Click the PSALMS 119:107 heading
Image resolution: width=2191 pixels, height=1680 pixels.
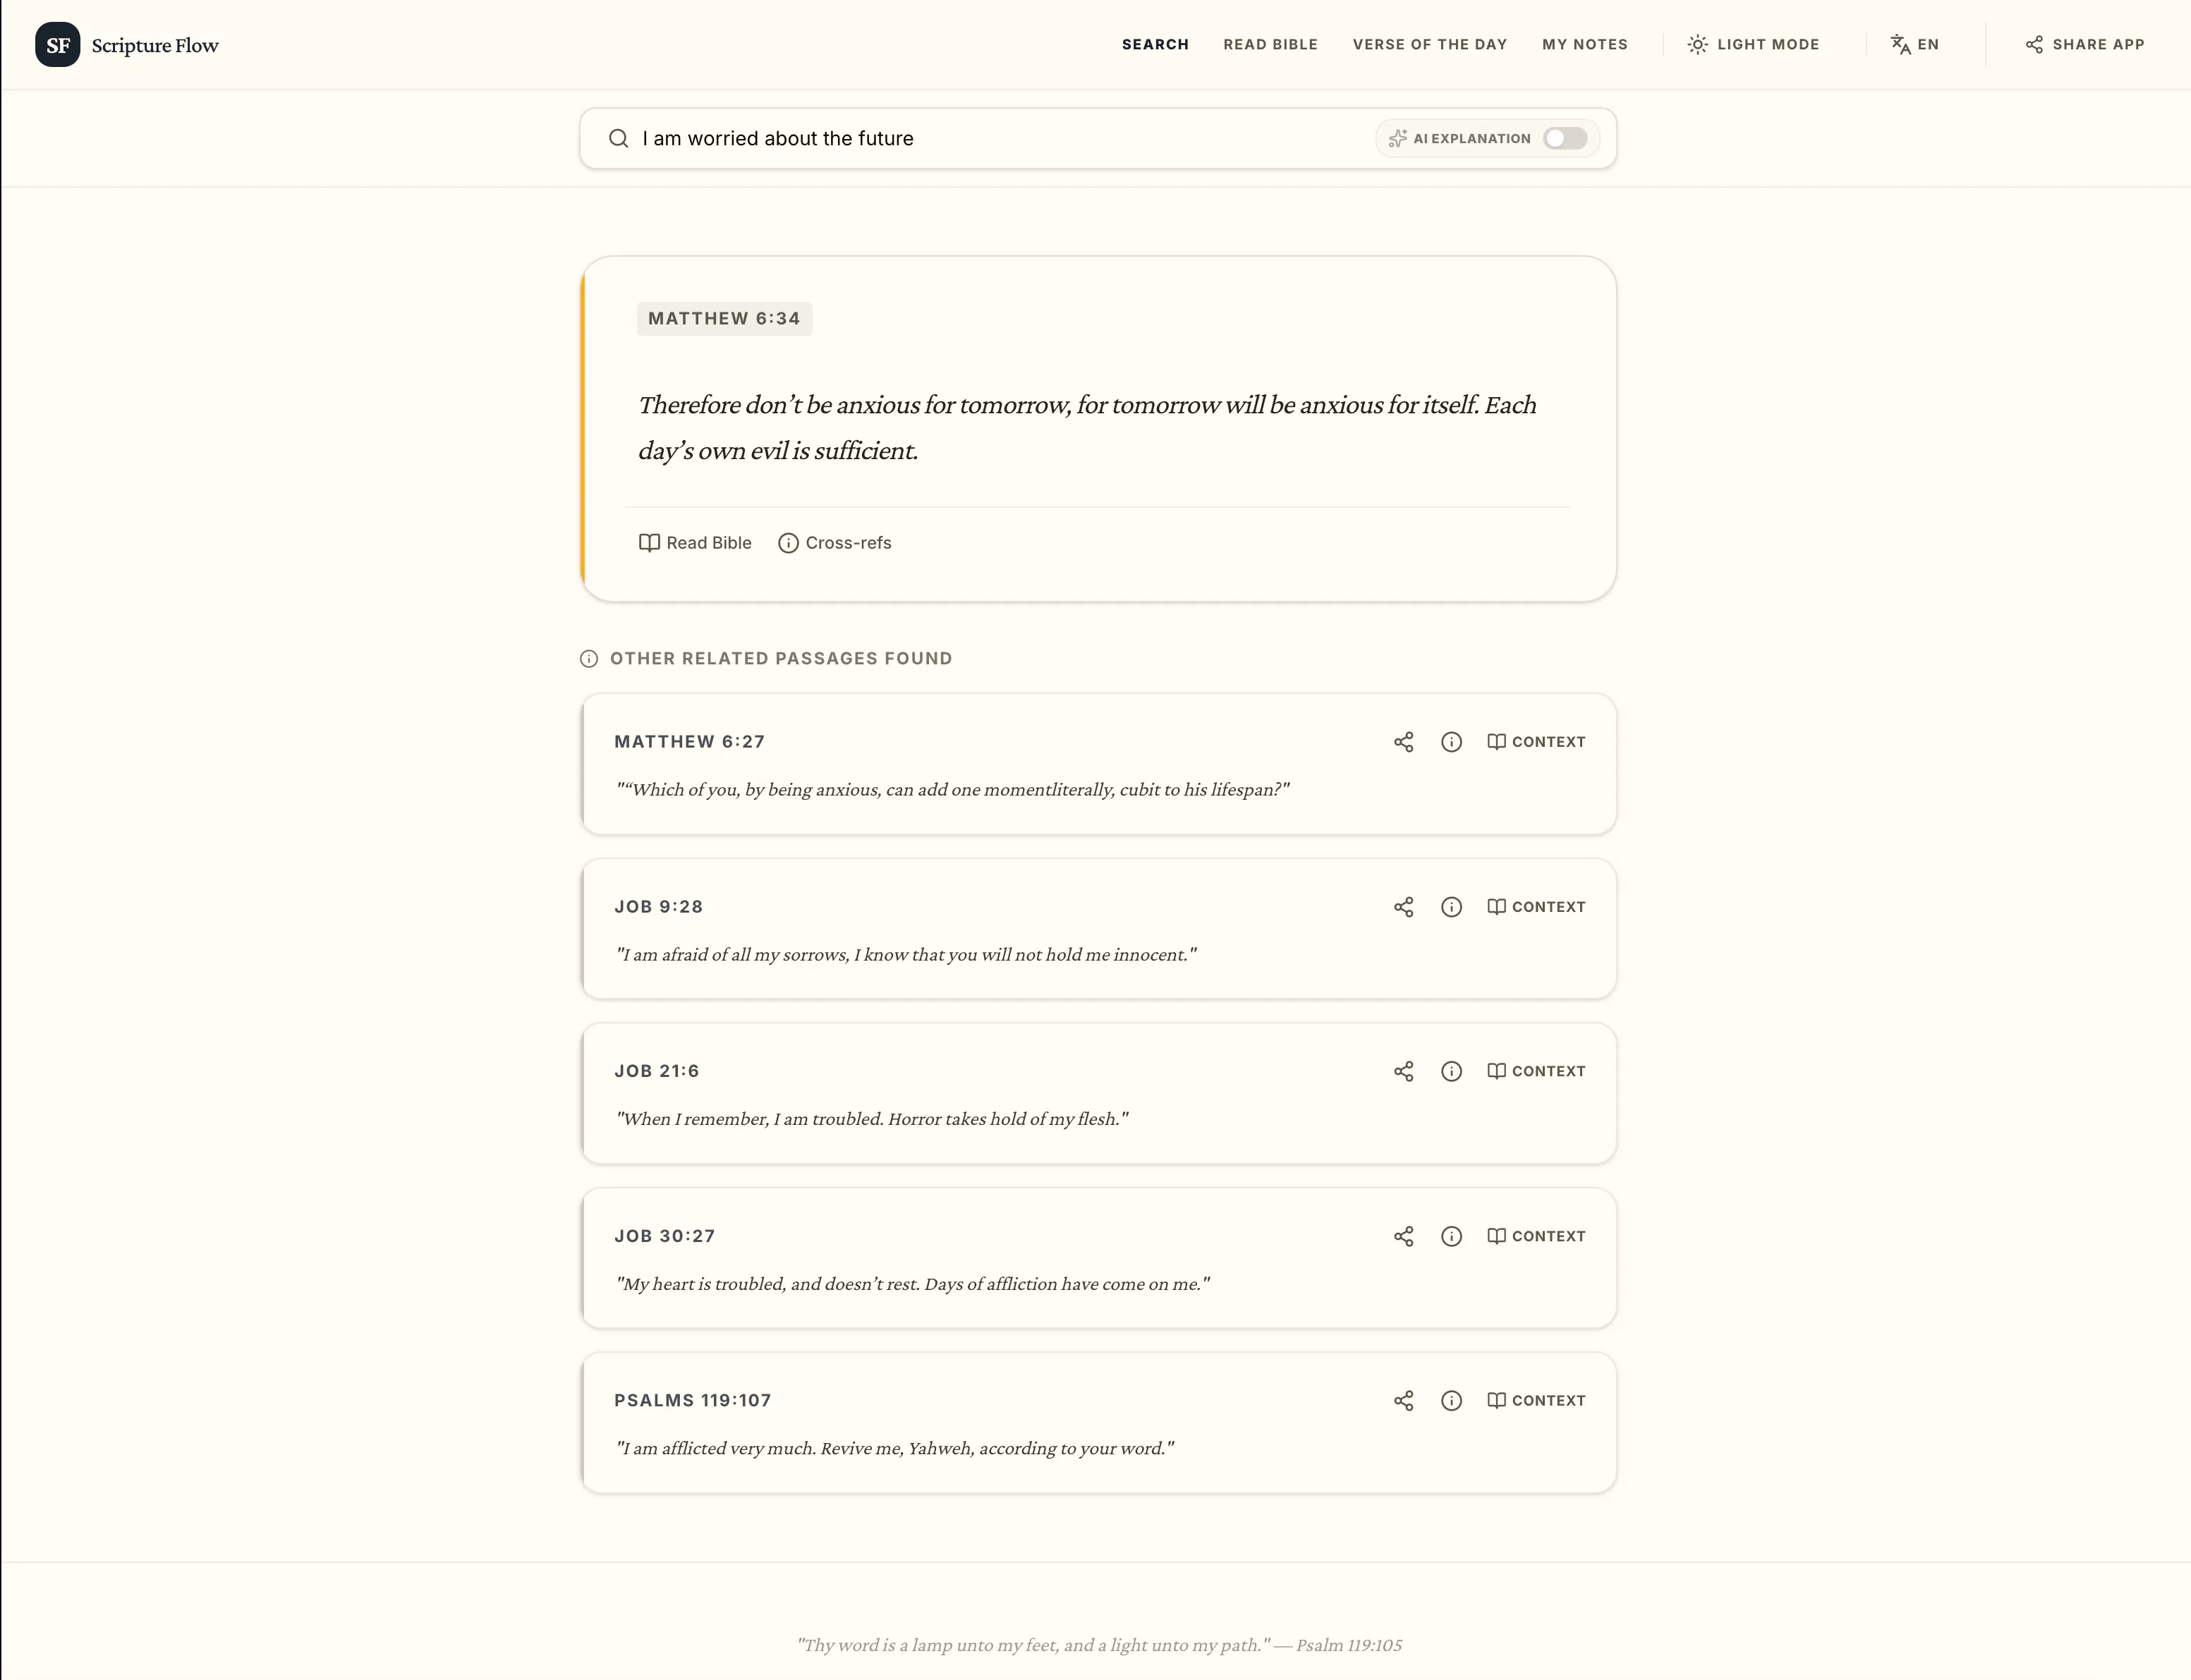coord(692,1400)
